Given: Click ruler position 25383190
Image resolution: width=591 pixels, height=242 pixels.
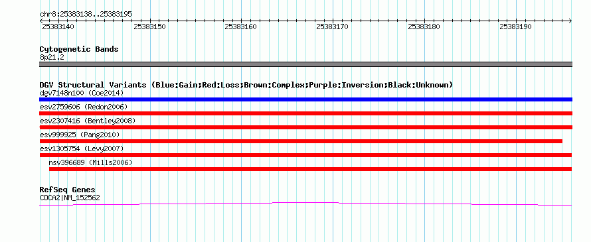Looking at the screenshot, I should tap(515, 27).
